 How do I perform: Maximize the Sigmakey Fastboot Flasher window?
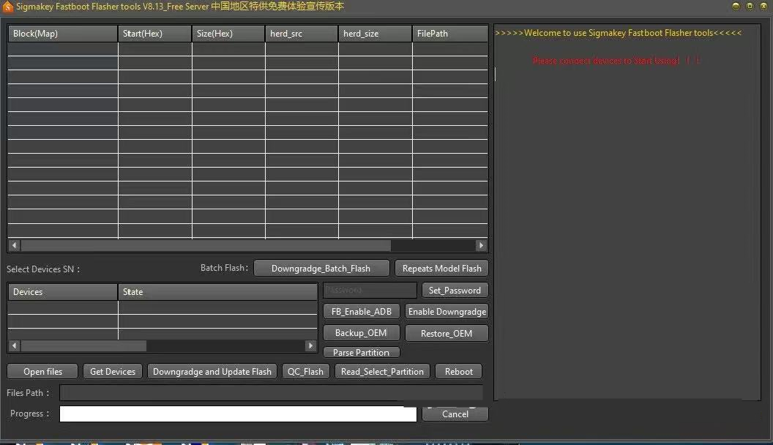pos(750,7)
